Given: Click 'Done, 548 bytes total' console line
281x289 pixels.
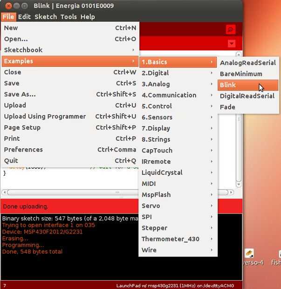Looking at the screenshot, I should coord(32,252).
